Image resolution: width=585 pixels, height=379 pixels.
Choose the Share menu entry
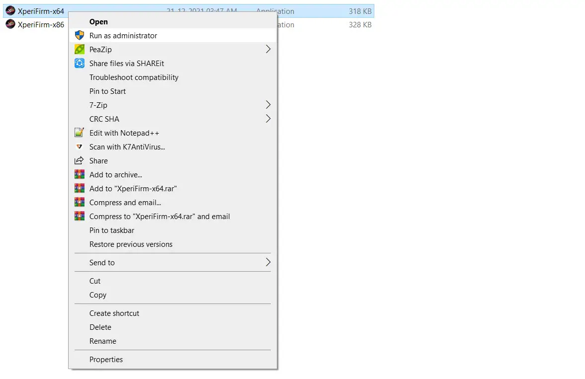(x=173, y=161)
